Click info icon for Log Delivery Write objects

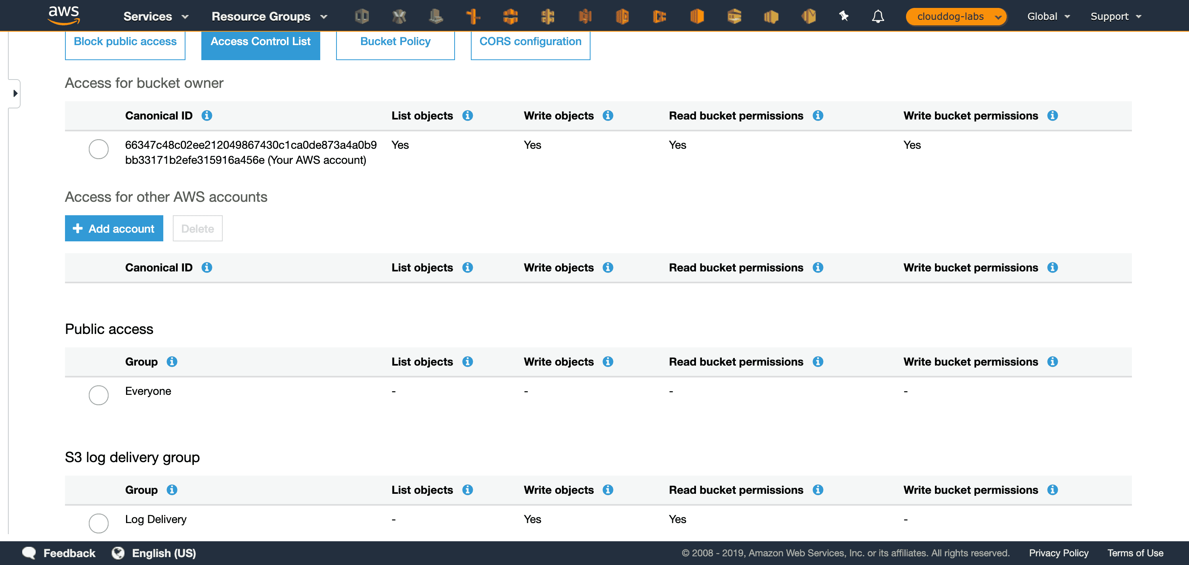[608, 490]
